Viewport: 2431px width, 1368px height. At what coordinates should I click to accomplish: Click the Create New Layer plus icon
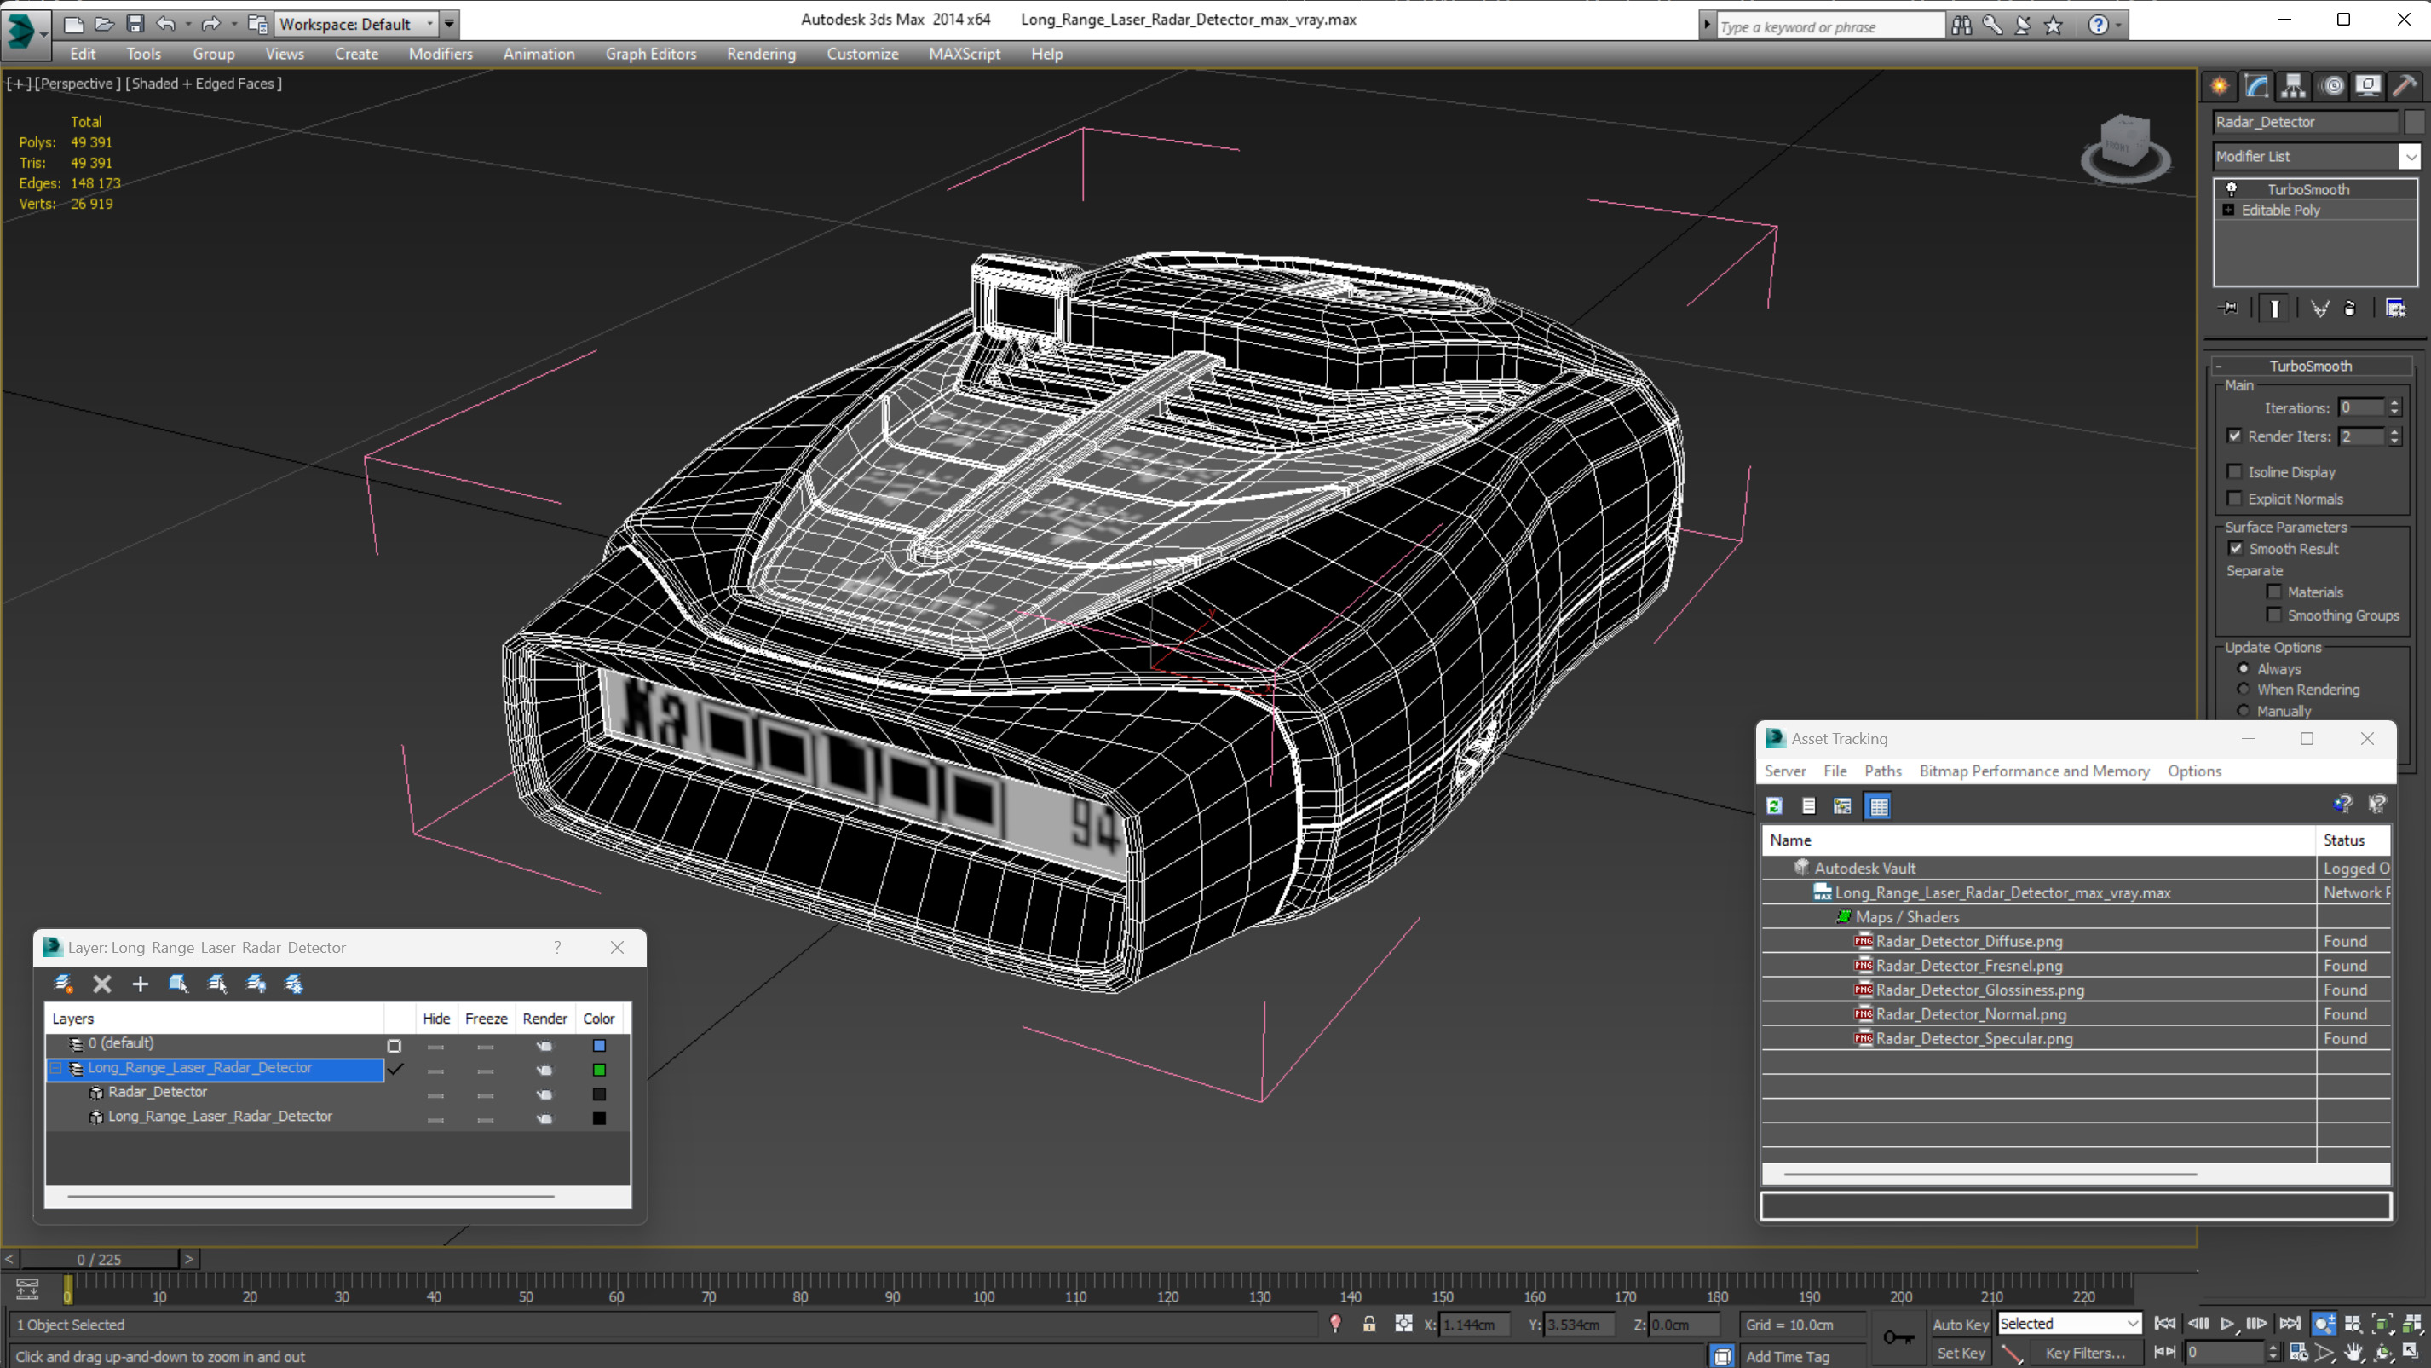coord(141,984)
